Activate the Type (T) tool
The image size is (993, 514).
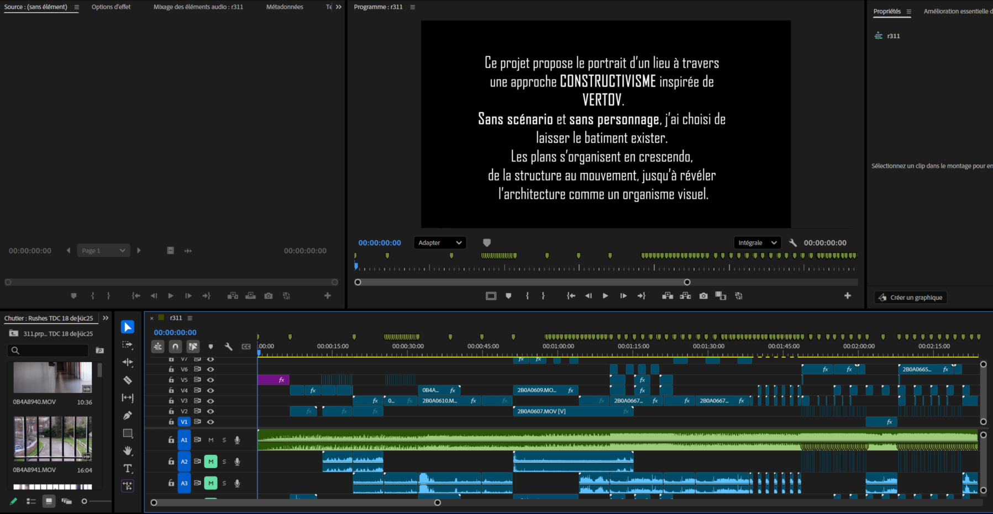128,468
